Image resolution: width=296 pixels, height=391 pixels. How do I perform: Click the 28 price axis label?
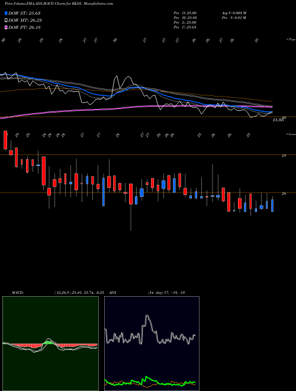pos(284,156)
